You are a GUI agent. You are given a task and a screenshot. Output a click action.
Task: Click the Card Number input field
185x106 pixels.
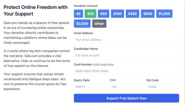[x=127, y=71]
